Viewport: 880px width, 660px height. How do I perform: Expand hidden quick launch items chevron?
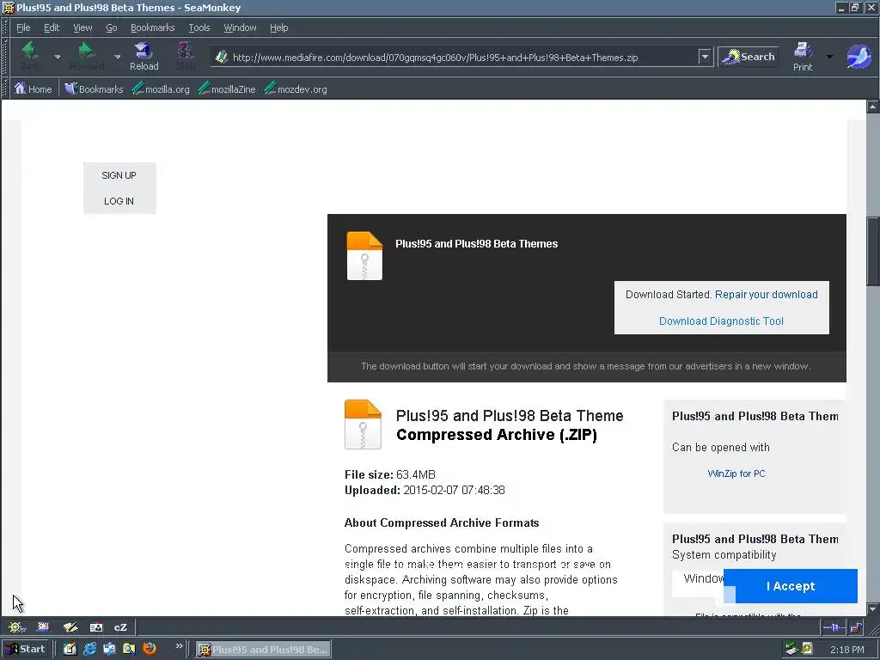179,646
